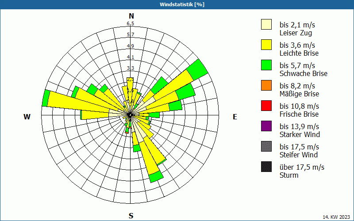
Task: Click the red 'bis 10,8 m/s' swatch
Action: click(266, 106)
